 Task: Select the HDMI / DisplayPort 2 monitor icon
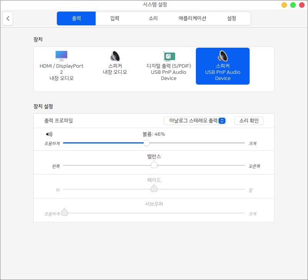(61, 56)
